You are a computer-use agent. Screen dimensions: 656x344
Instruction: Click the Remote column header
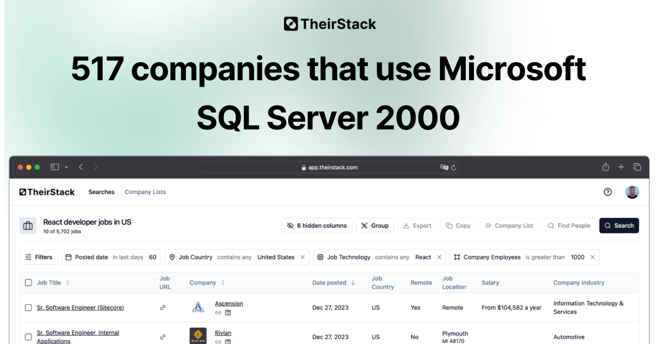(421, 283)
